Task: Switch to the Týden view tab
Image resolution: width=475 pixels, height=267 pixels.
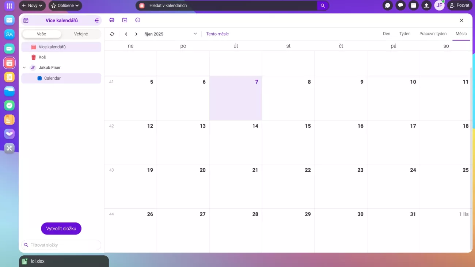Action: tap(404, 34)
